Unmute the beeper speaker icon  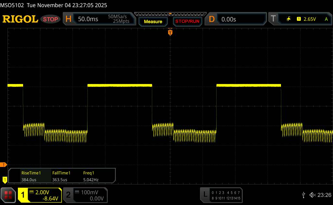(x=312, y=195)
